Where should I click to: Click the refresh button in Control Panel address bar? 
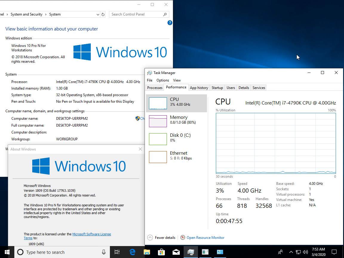[x=103, y=14]
